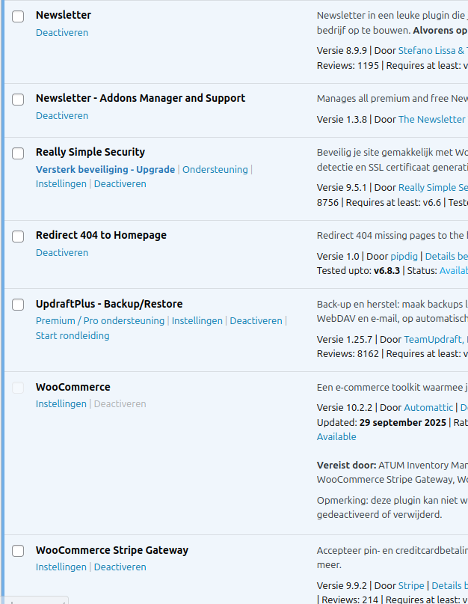This screenshot has height=604, width=468.
Task: Open Versterk beveiliging - Upgrade link
Action: 105,170
